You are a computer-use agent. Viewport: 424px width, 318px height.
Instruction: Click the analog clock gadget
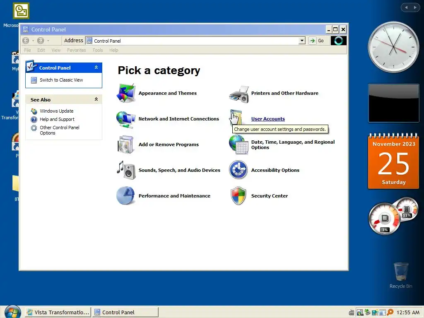[393, 47]
